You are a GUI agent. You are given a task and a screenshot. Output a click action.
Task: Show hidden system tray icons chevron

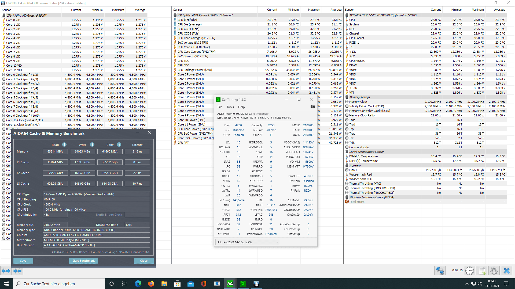(x=467, y=284)
